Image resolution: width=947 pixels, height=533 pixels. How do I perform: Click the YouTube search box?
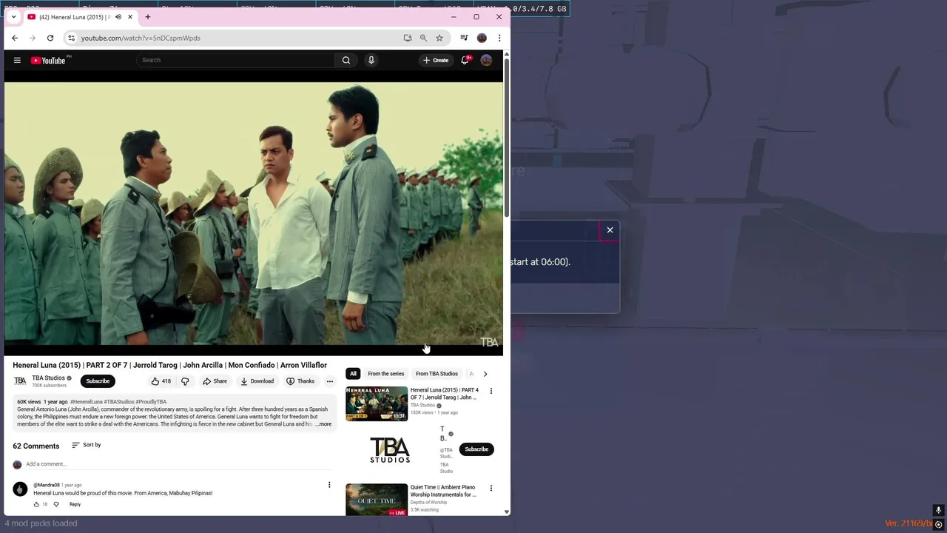coord(237,60)
